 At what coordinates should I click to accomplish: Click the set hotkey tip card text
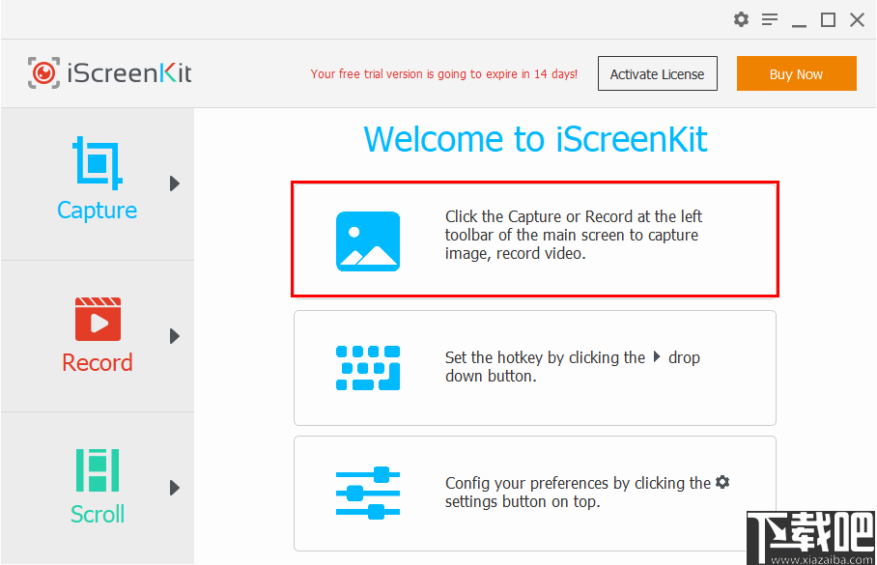pos(572,367)
